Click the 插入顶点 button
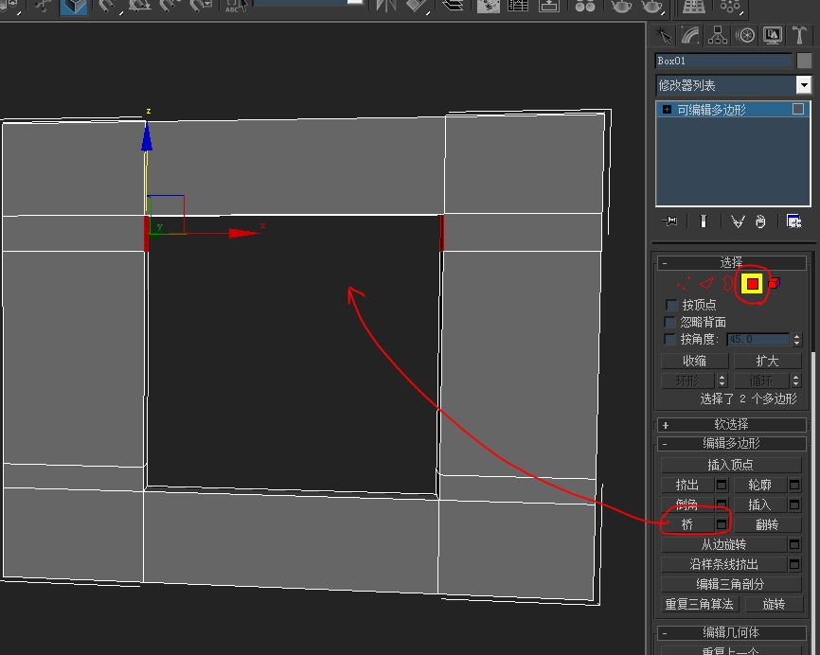This screenshot has width=820, height=655. click(731, 465)
